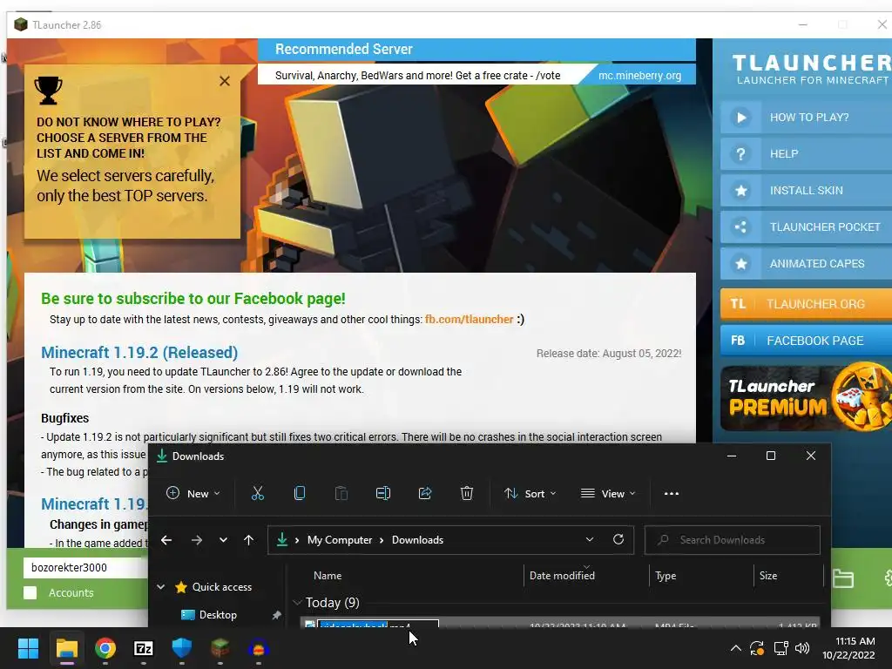Open the New dropdown menu

[x=193, y=493]
